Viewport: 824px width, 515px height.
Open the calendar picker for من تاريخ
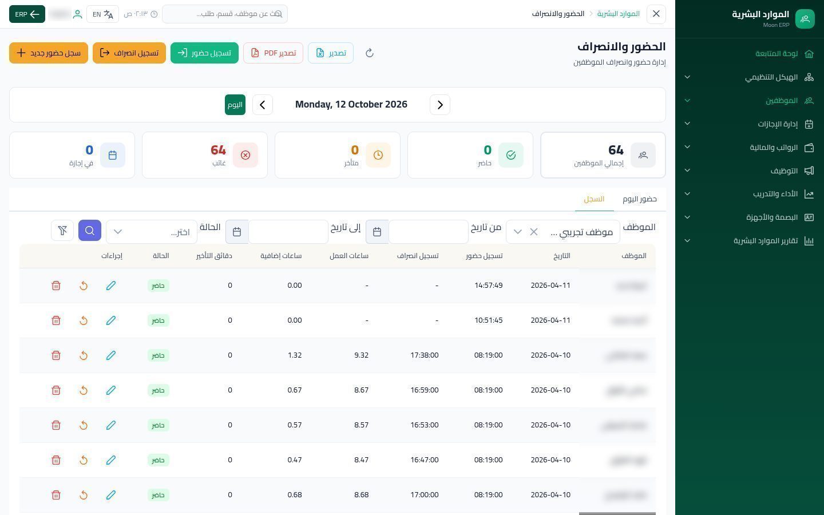[x=377, y=232]
